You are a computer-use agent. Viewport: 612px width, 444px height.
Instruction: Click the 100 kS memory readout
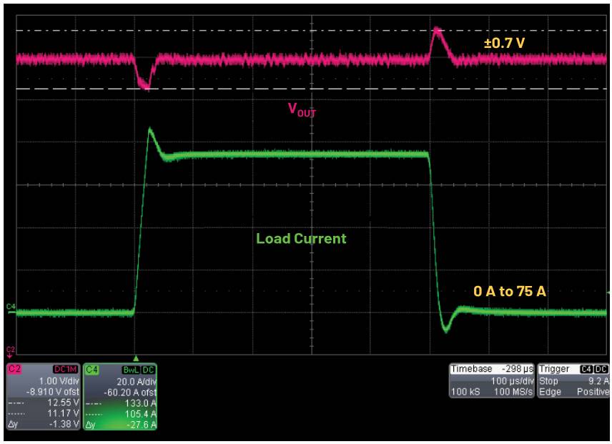tap(465, 391)
